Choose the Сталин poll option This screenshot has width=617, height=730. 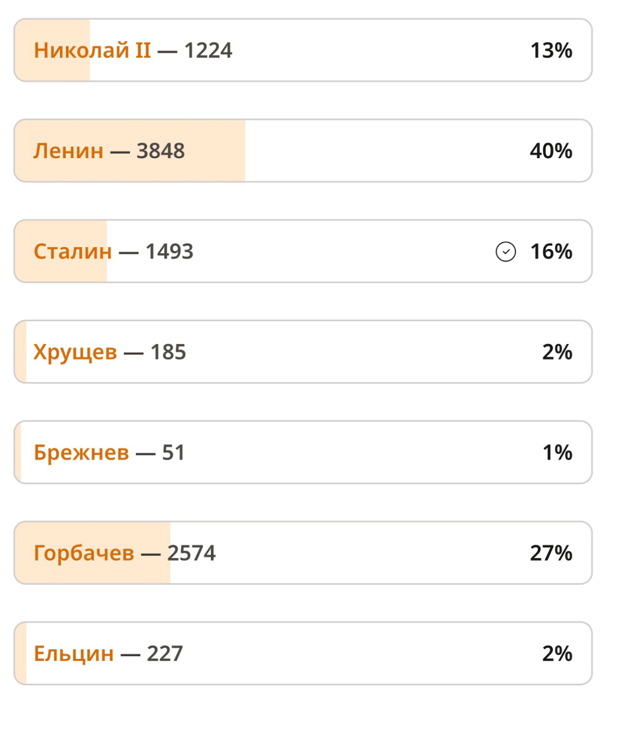tap(303, 252)
